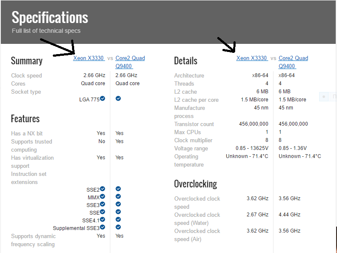Image resolution: width=337 pixels, height=253 pixels.
Task: Click the Xeon '2.66 GHz' clock speed value
Action: 94,75
